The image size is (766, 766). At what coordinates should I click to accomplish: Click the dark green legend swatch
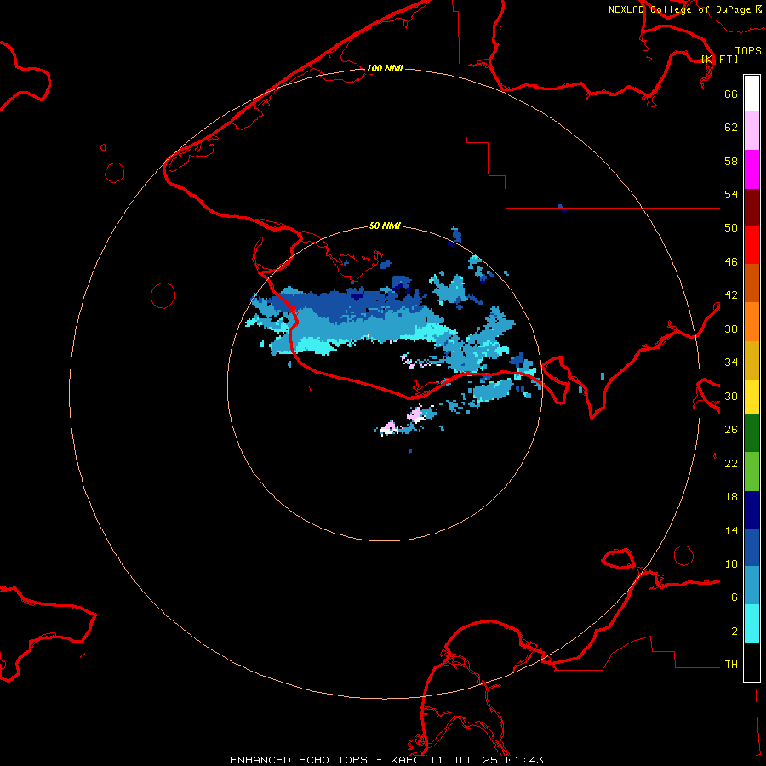[x=752, y=432]
